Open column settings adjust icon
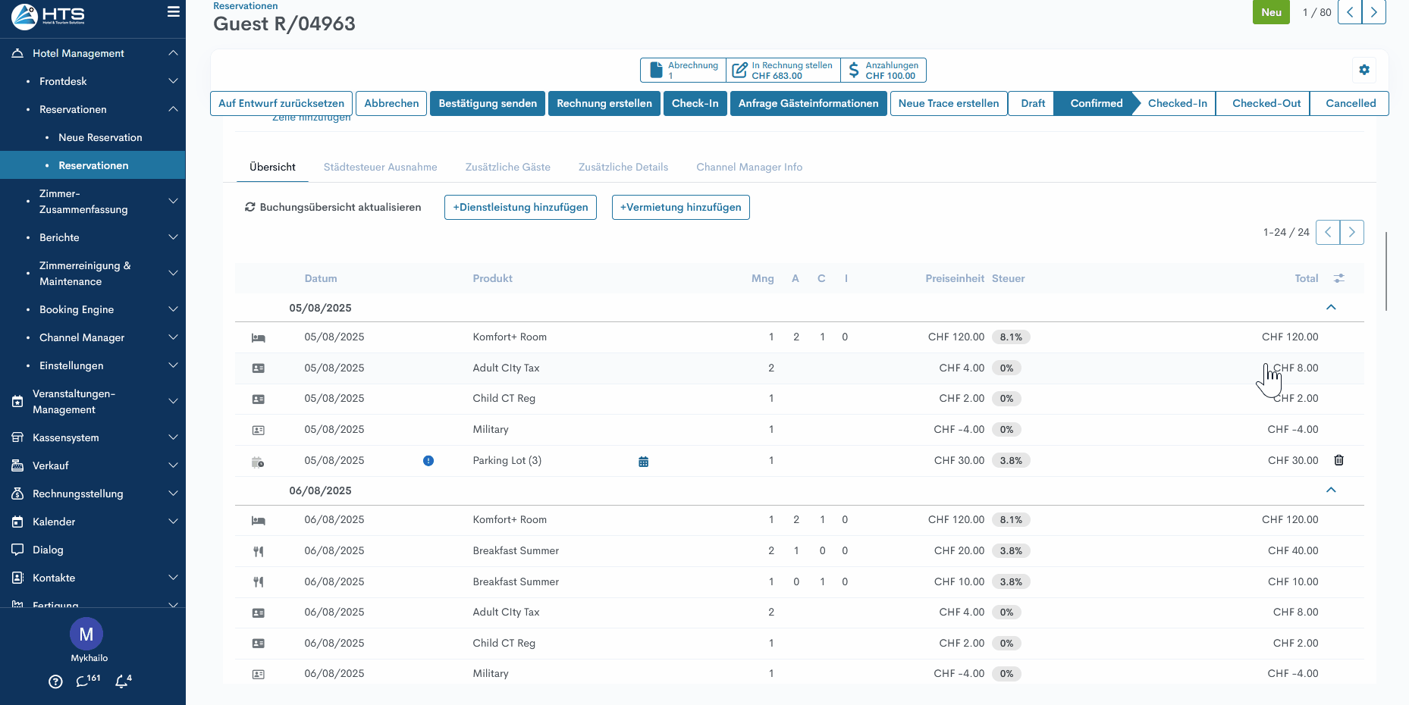 (1339, 278)
